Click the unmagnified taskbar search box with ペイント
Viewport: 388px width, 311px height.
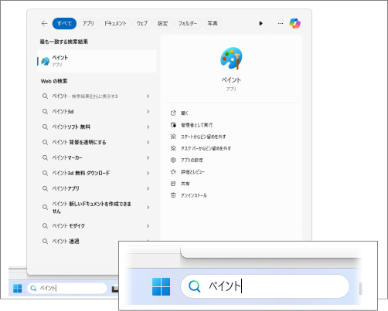click(67, 289)
